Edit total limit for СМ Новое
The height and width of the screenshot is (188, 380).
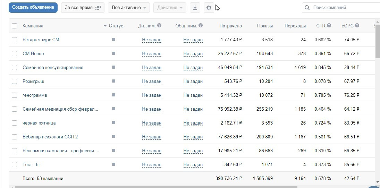193,53
